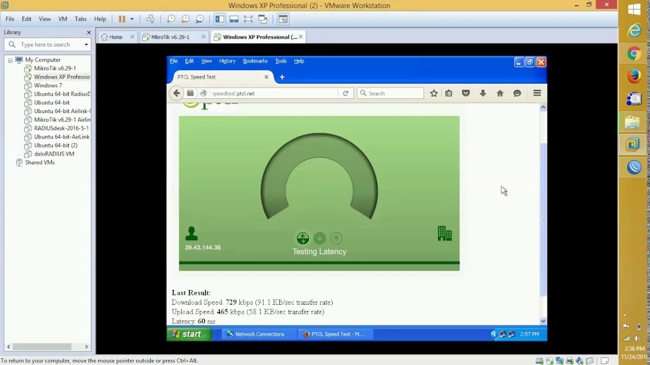650x365 pixels.
Task: Click page scrollbar down arrow in Firefox
Action: pyautogui.click(x=543, y=321)
